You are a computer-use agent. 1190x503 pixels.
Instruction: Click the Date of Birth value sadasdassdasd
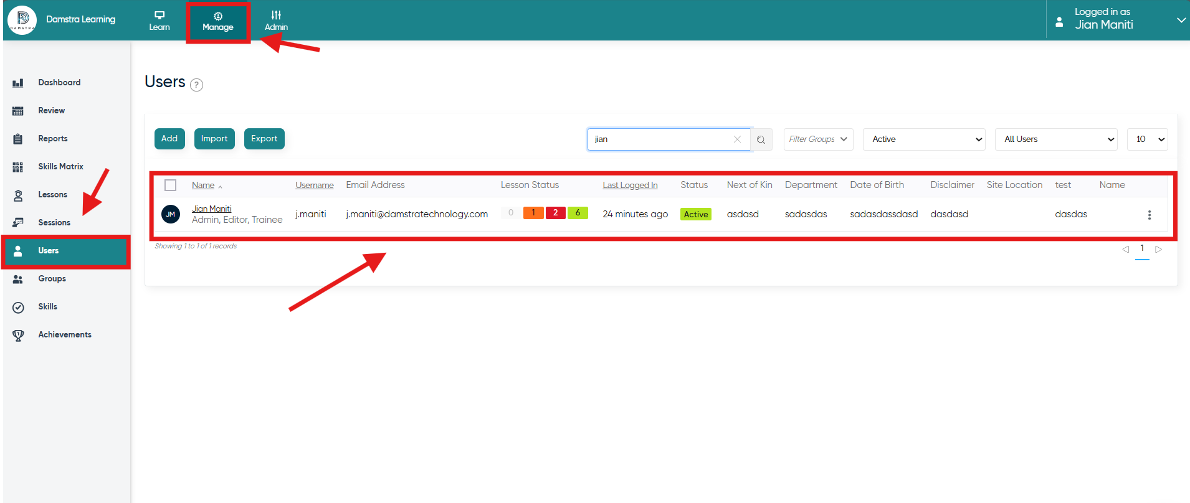tap(884, 214)
